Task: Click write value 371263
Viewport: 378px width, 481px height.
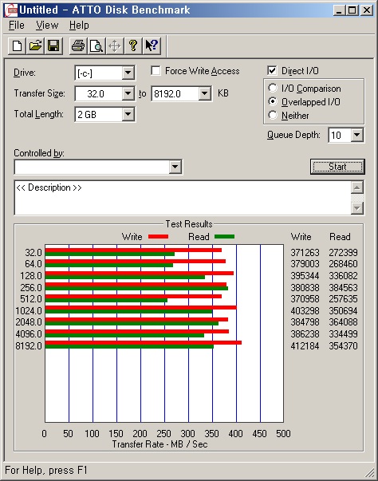Action: (305, 252)
